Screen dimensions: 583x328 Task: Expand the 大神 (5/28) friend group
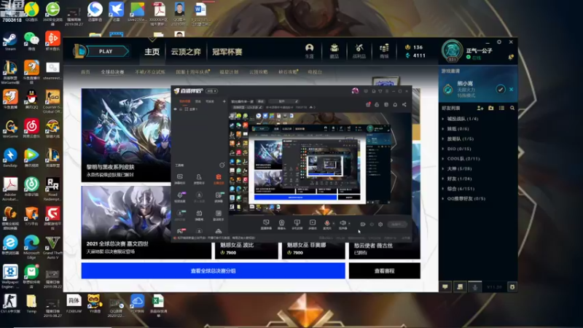pyautogui.click(x=458, y=169)
